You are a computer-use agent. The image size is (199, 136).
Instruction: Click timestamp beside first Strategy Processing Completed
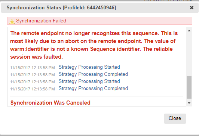[x=33, y=75]
